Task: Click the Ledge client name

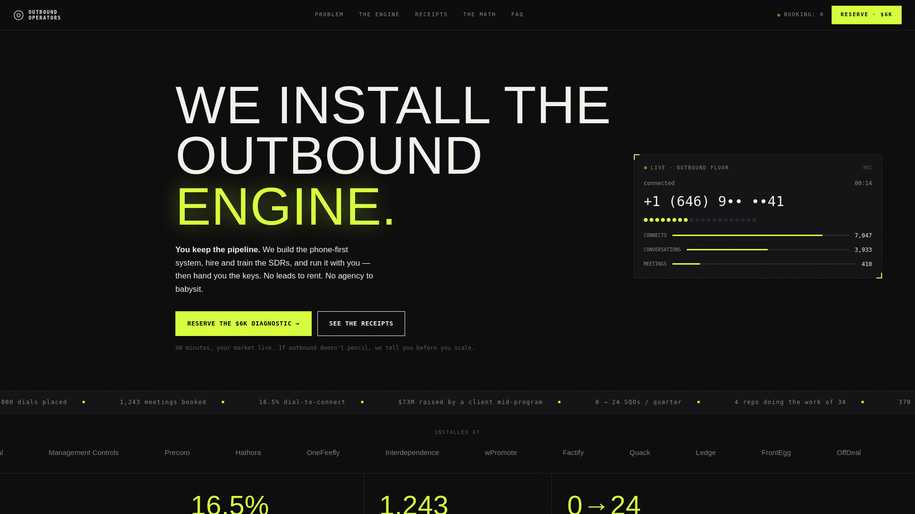Action: pos(706,453)
